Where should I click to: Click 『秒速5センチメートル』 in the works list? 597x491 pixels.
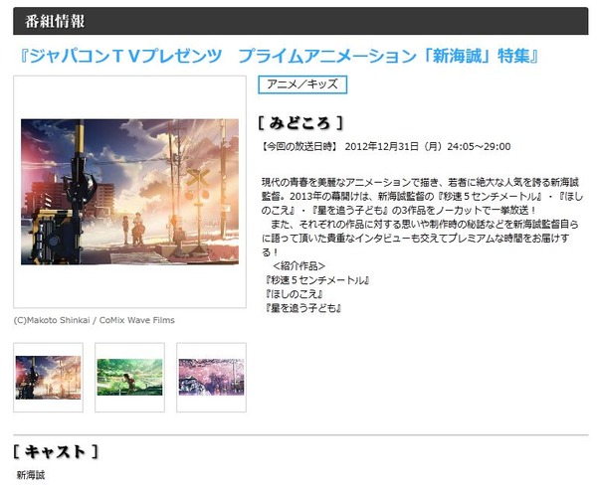317,280
